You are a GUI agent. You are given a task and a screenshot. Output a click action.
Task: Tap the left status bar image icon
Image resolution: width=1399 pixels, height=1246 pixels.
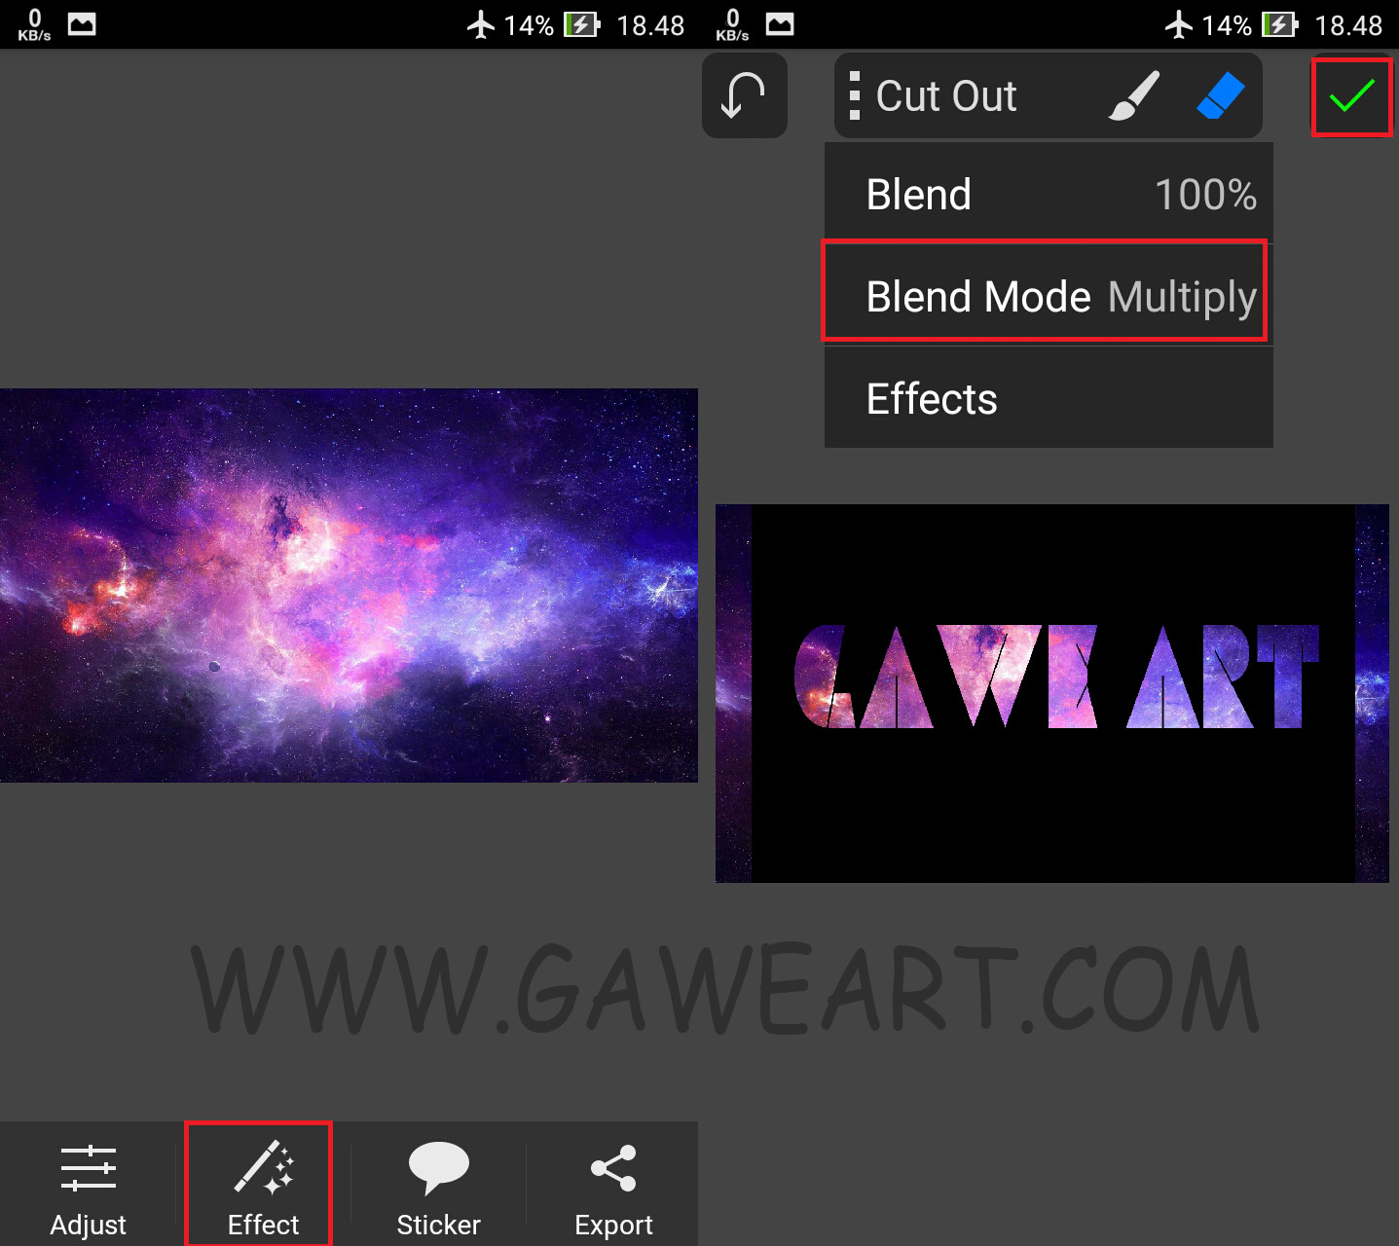coord(82,24)
